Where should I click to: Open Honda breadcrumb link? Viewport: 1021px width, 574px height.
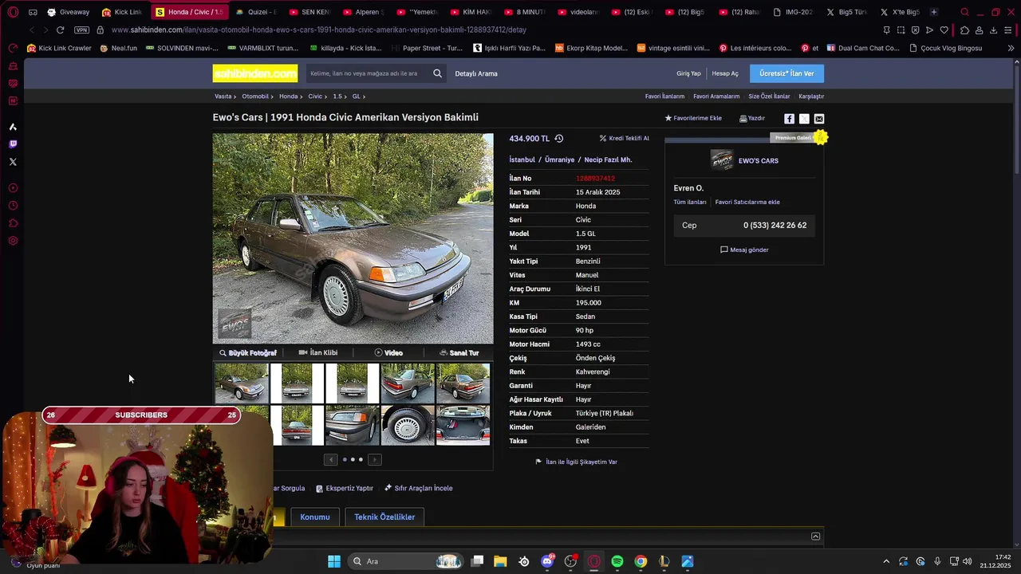click(288, 96)
